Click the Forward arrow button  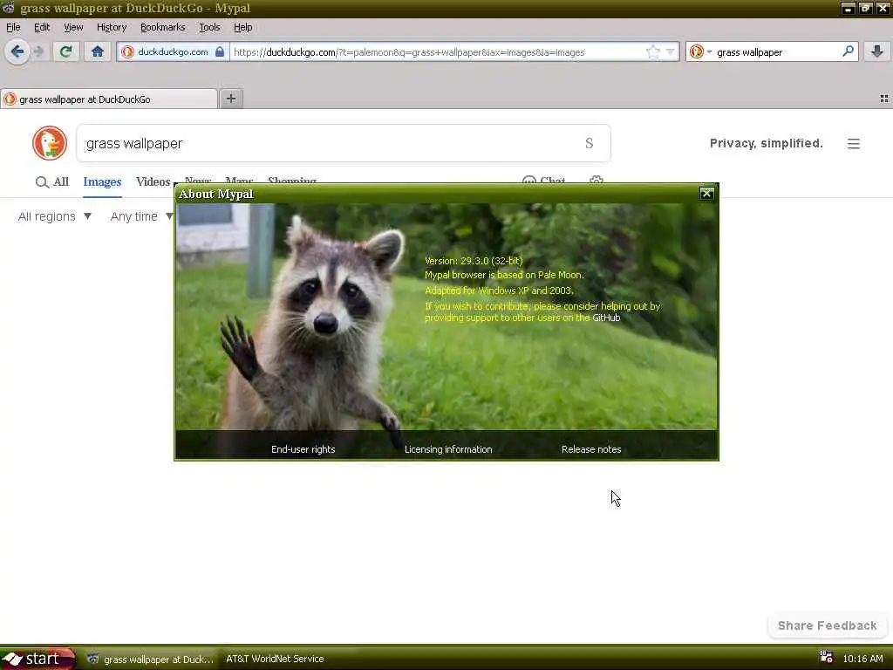click(x=38, y=51)
